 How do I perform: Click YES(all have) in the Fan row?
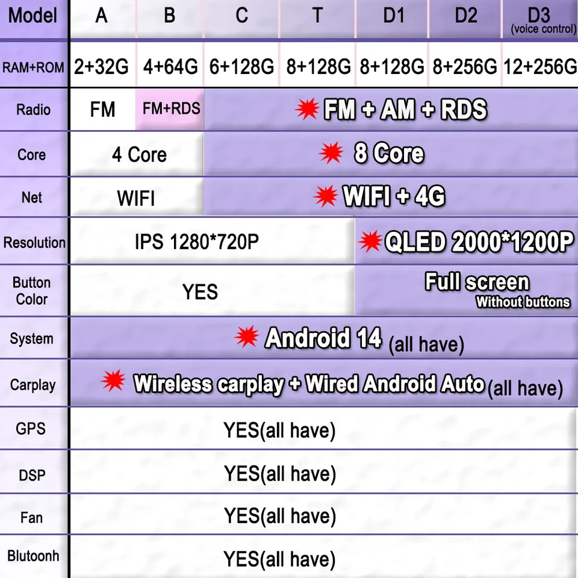[280, 516]
